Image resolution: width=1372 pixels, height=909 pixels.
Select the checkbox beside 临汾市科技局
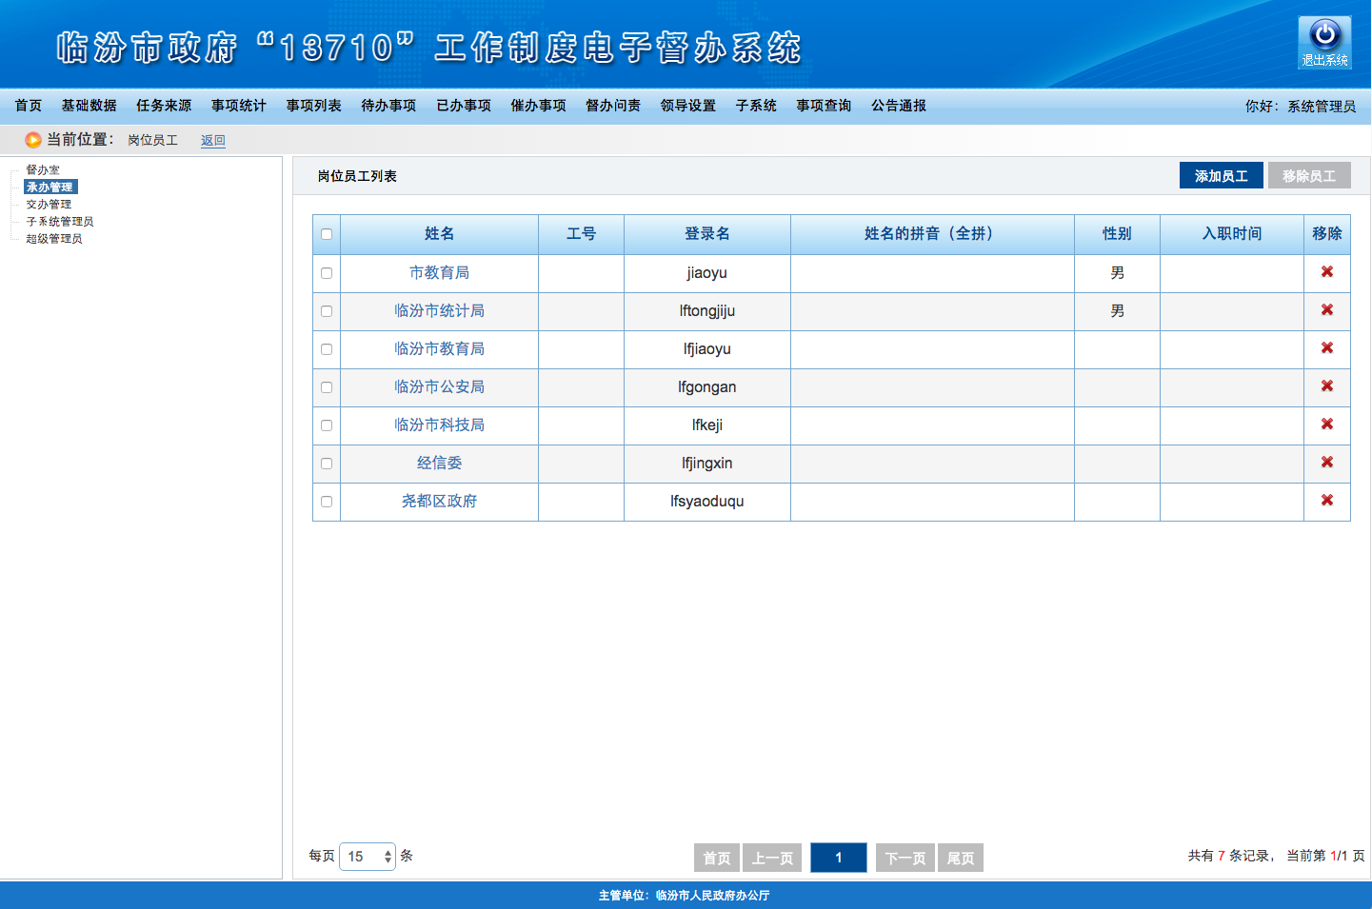click(327, 425)
